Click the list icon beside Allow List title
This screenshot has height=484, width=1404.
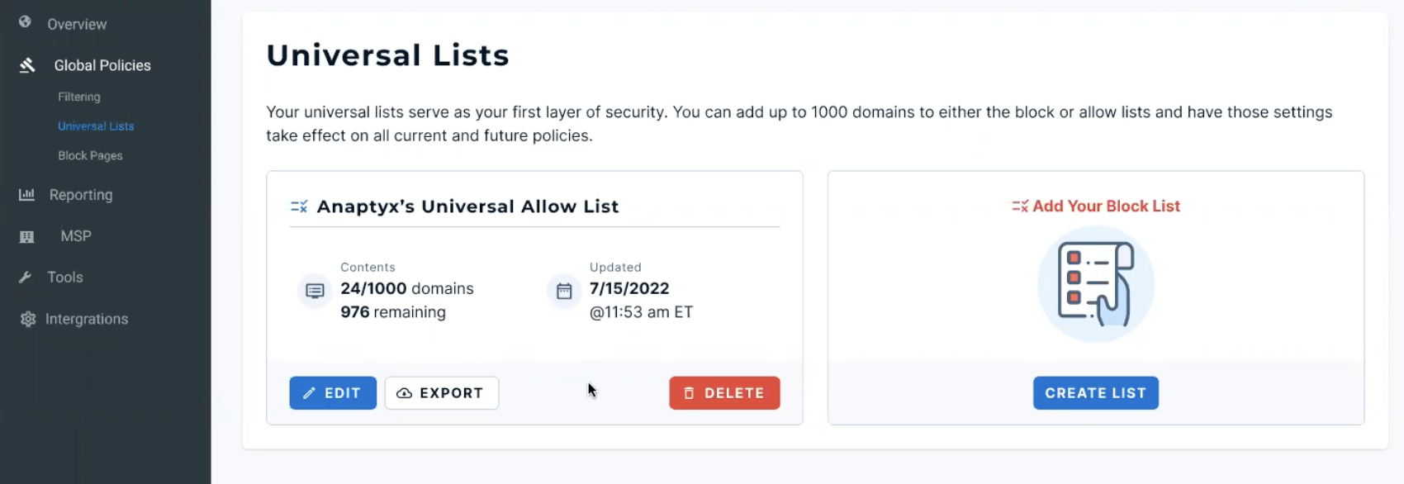[x=299, y=206]
